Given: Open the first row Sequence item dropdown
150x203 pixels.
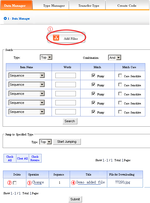Looking at the screenshot, I should click(x=27, y=75).
